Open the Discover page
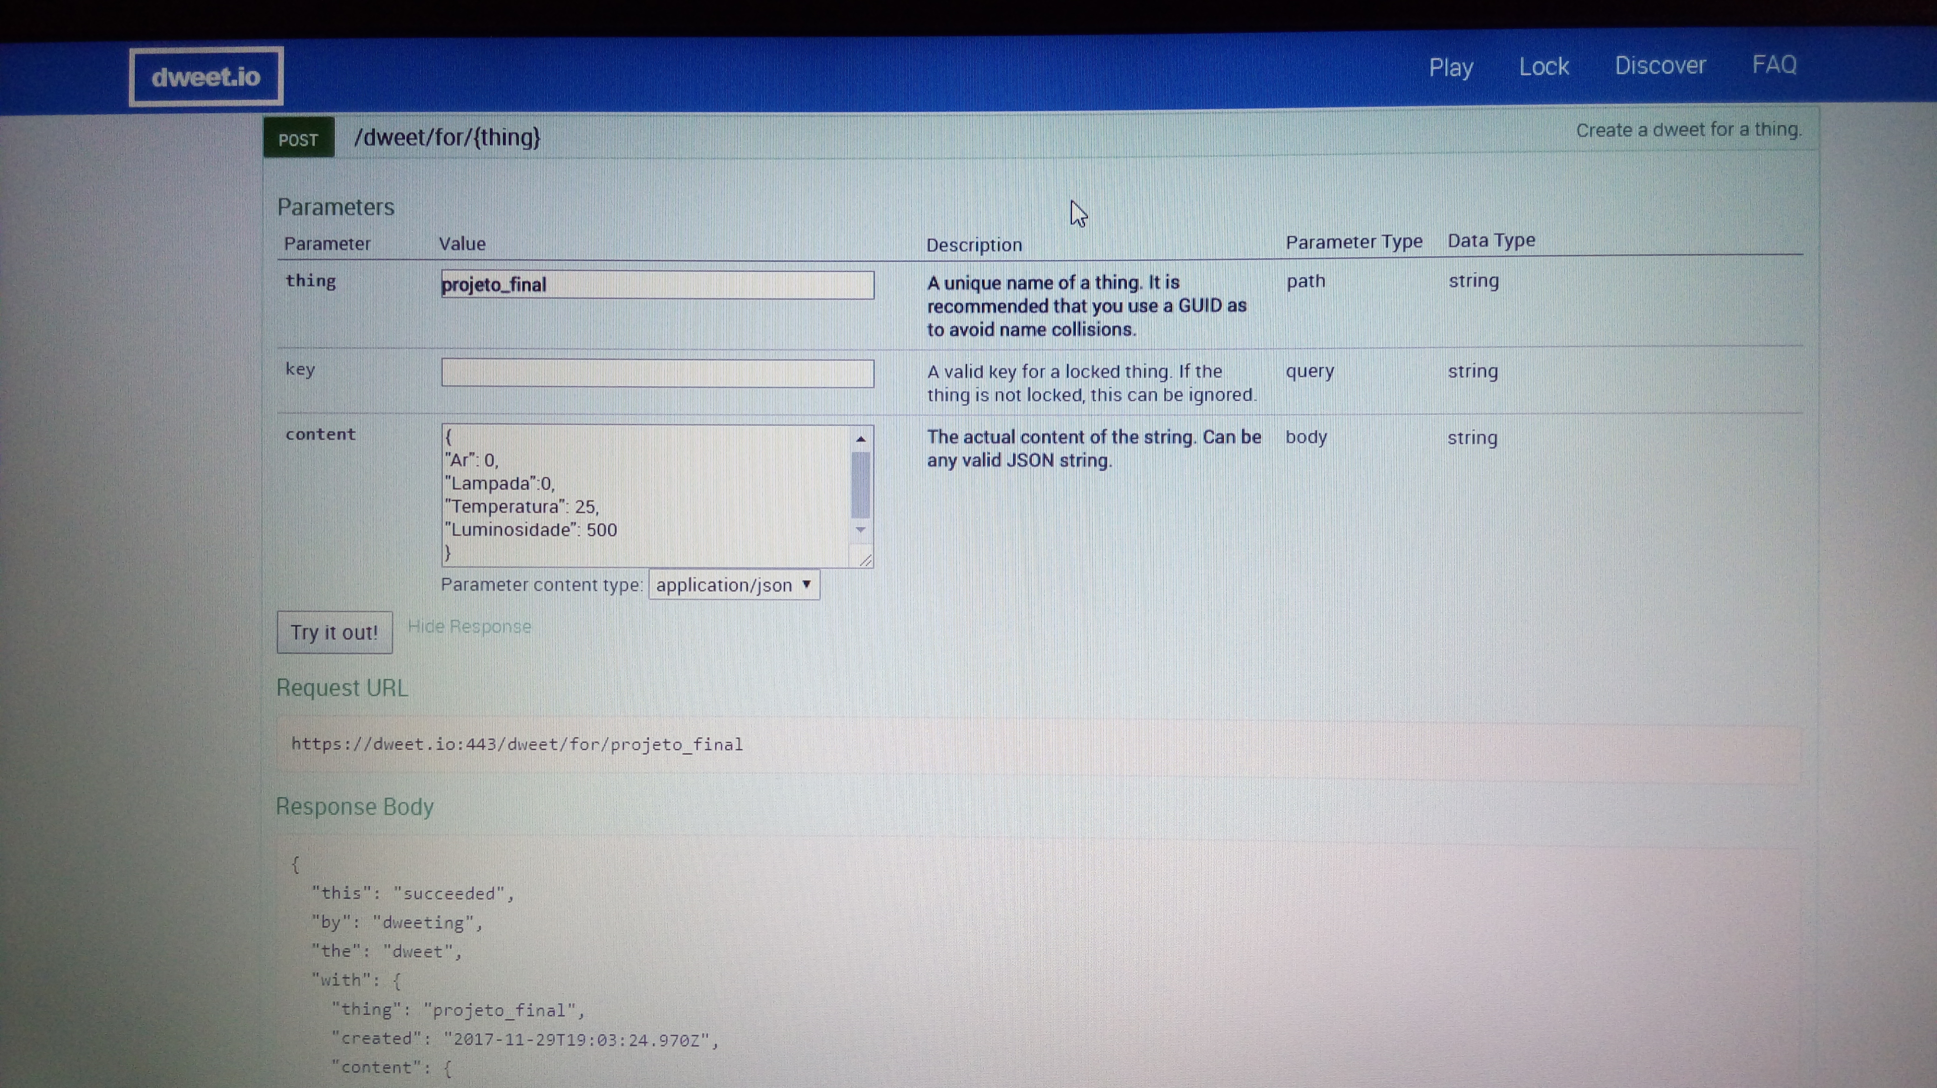The height and width of the screenshot is (1088, 1937). pyautogui.click(x=1660, y=65)
